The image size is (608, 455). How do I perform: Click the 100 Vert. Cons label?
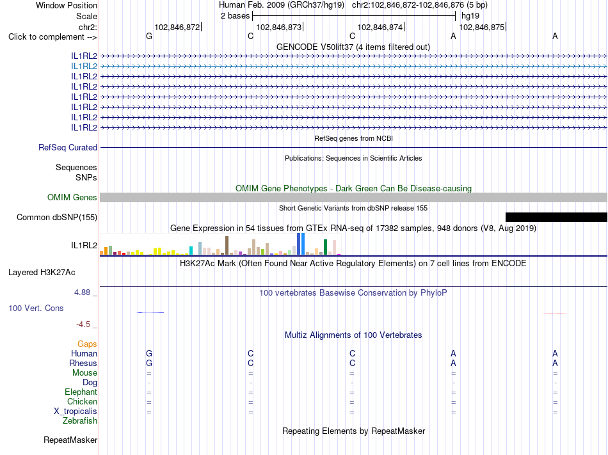coord(36,308)
